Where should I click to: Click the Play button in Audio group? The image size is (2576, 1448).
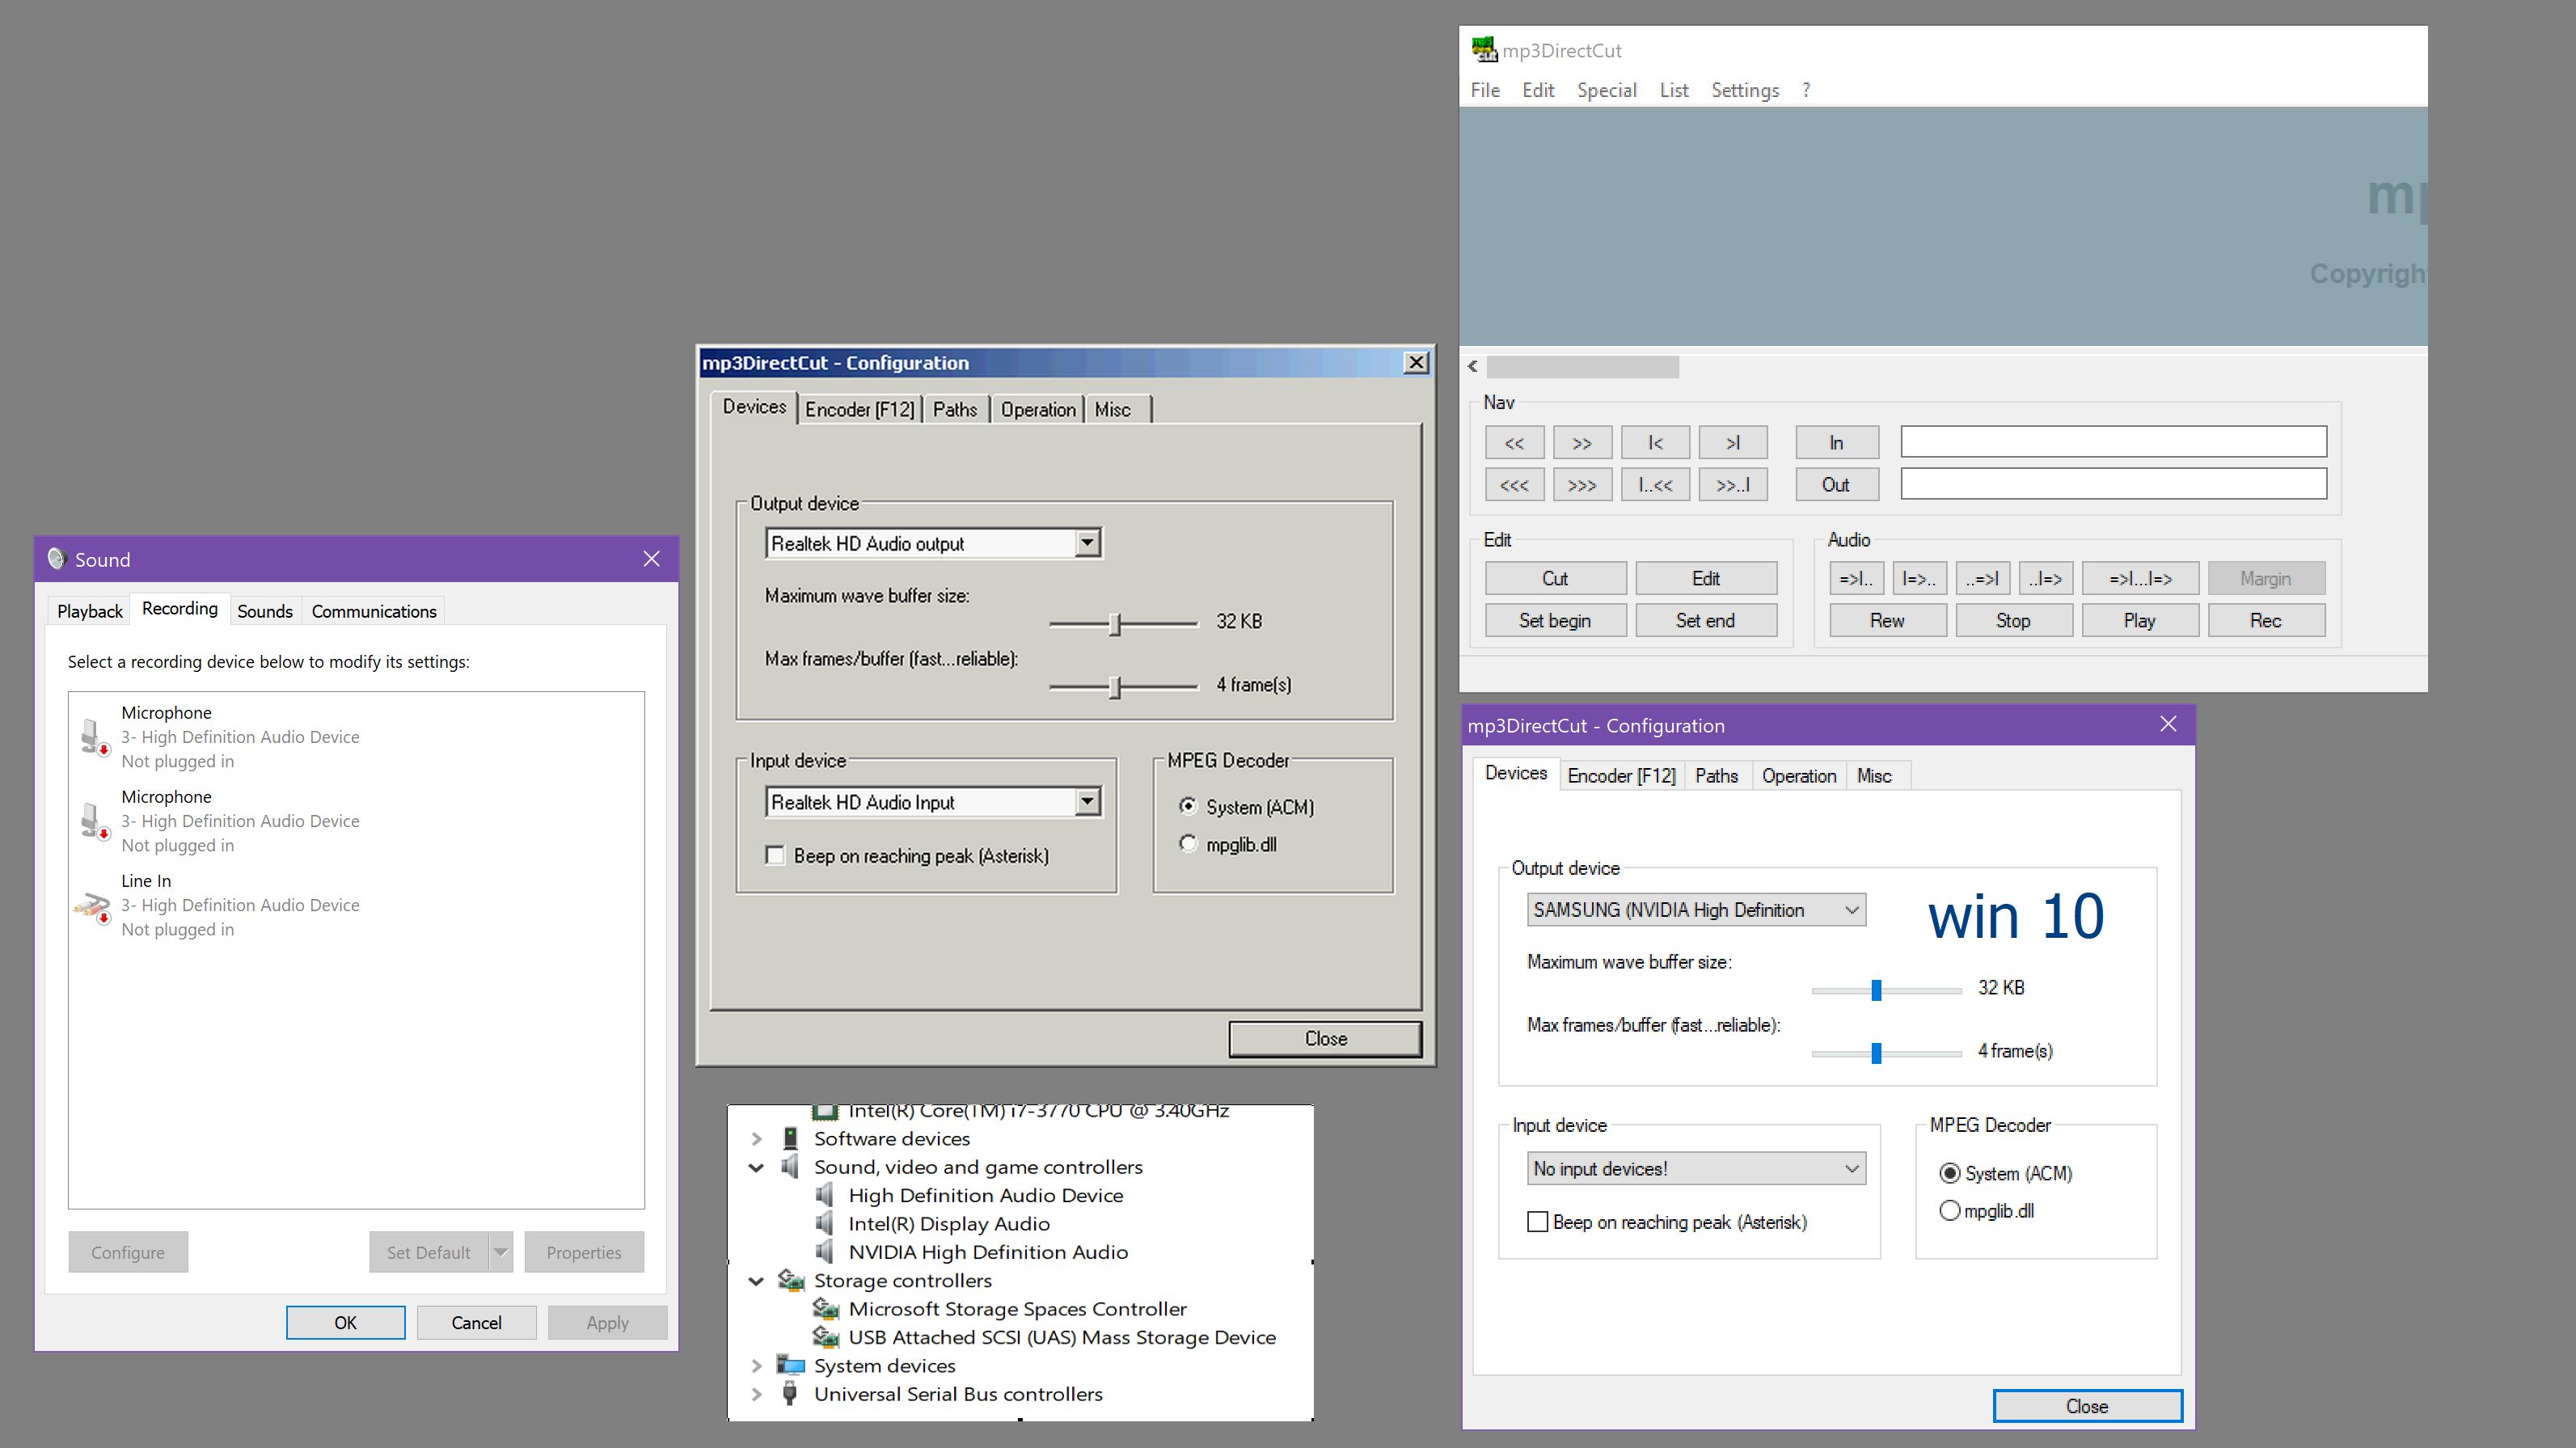click(2140, 620)
